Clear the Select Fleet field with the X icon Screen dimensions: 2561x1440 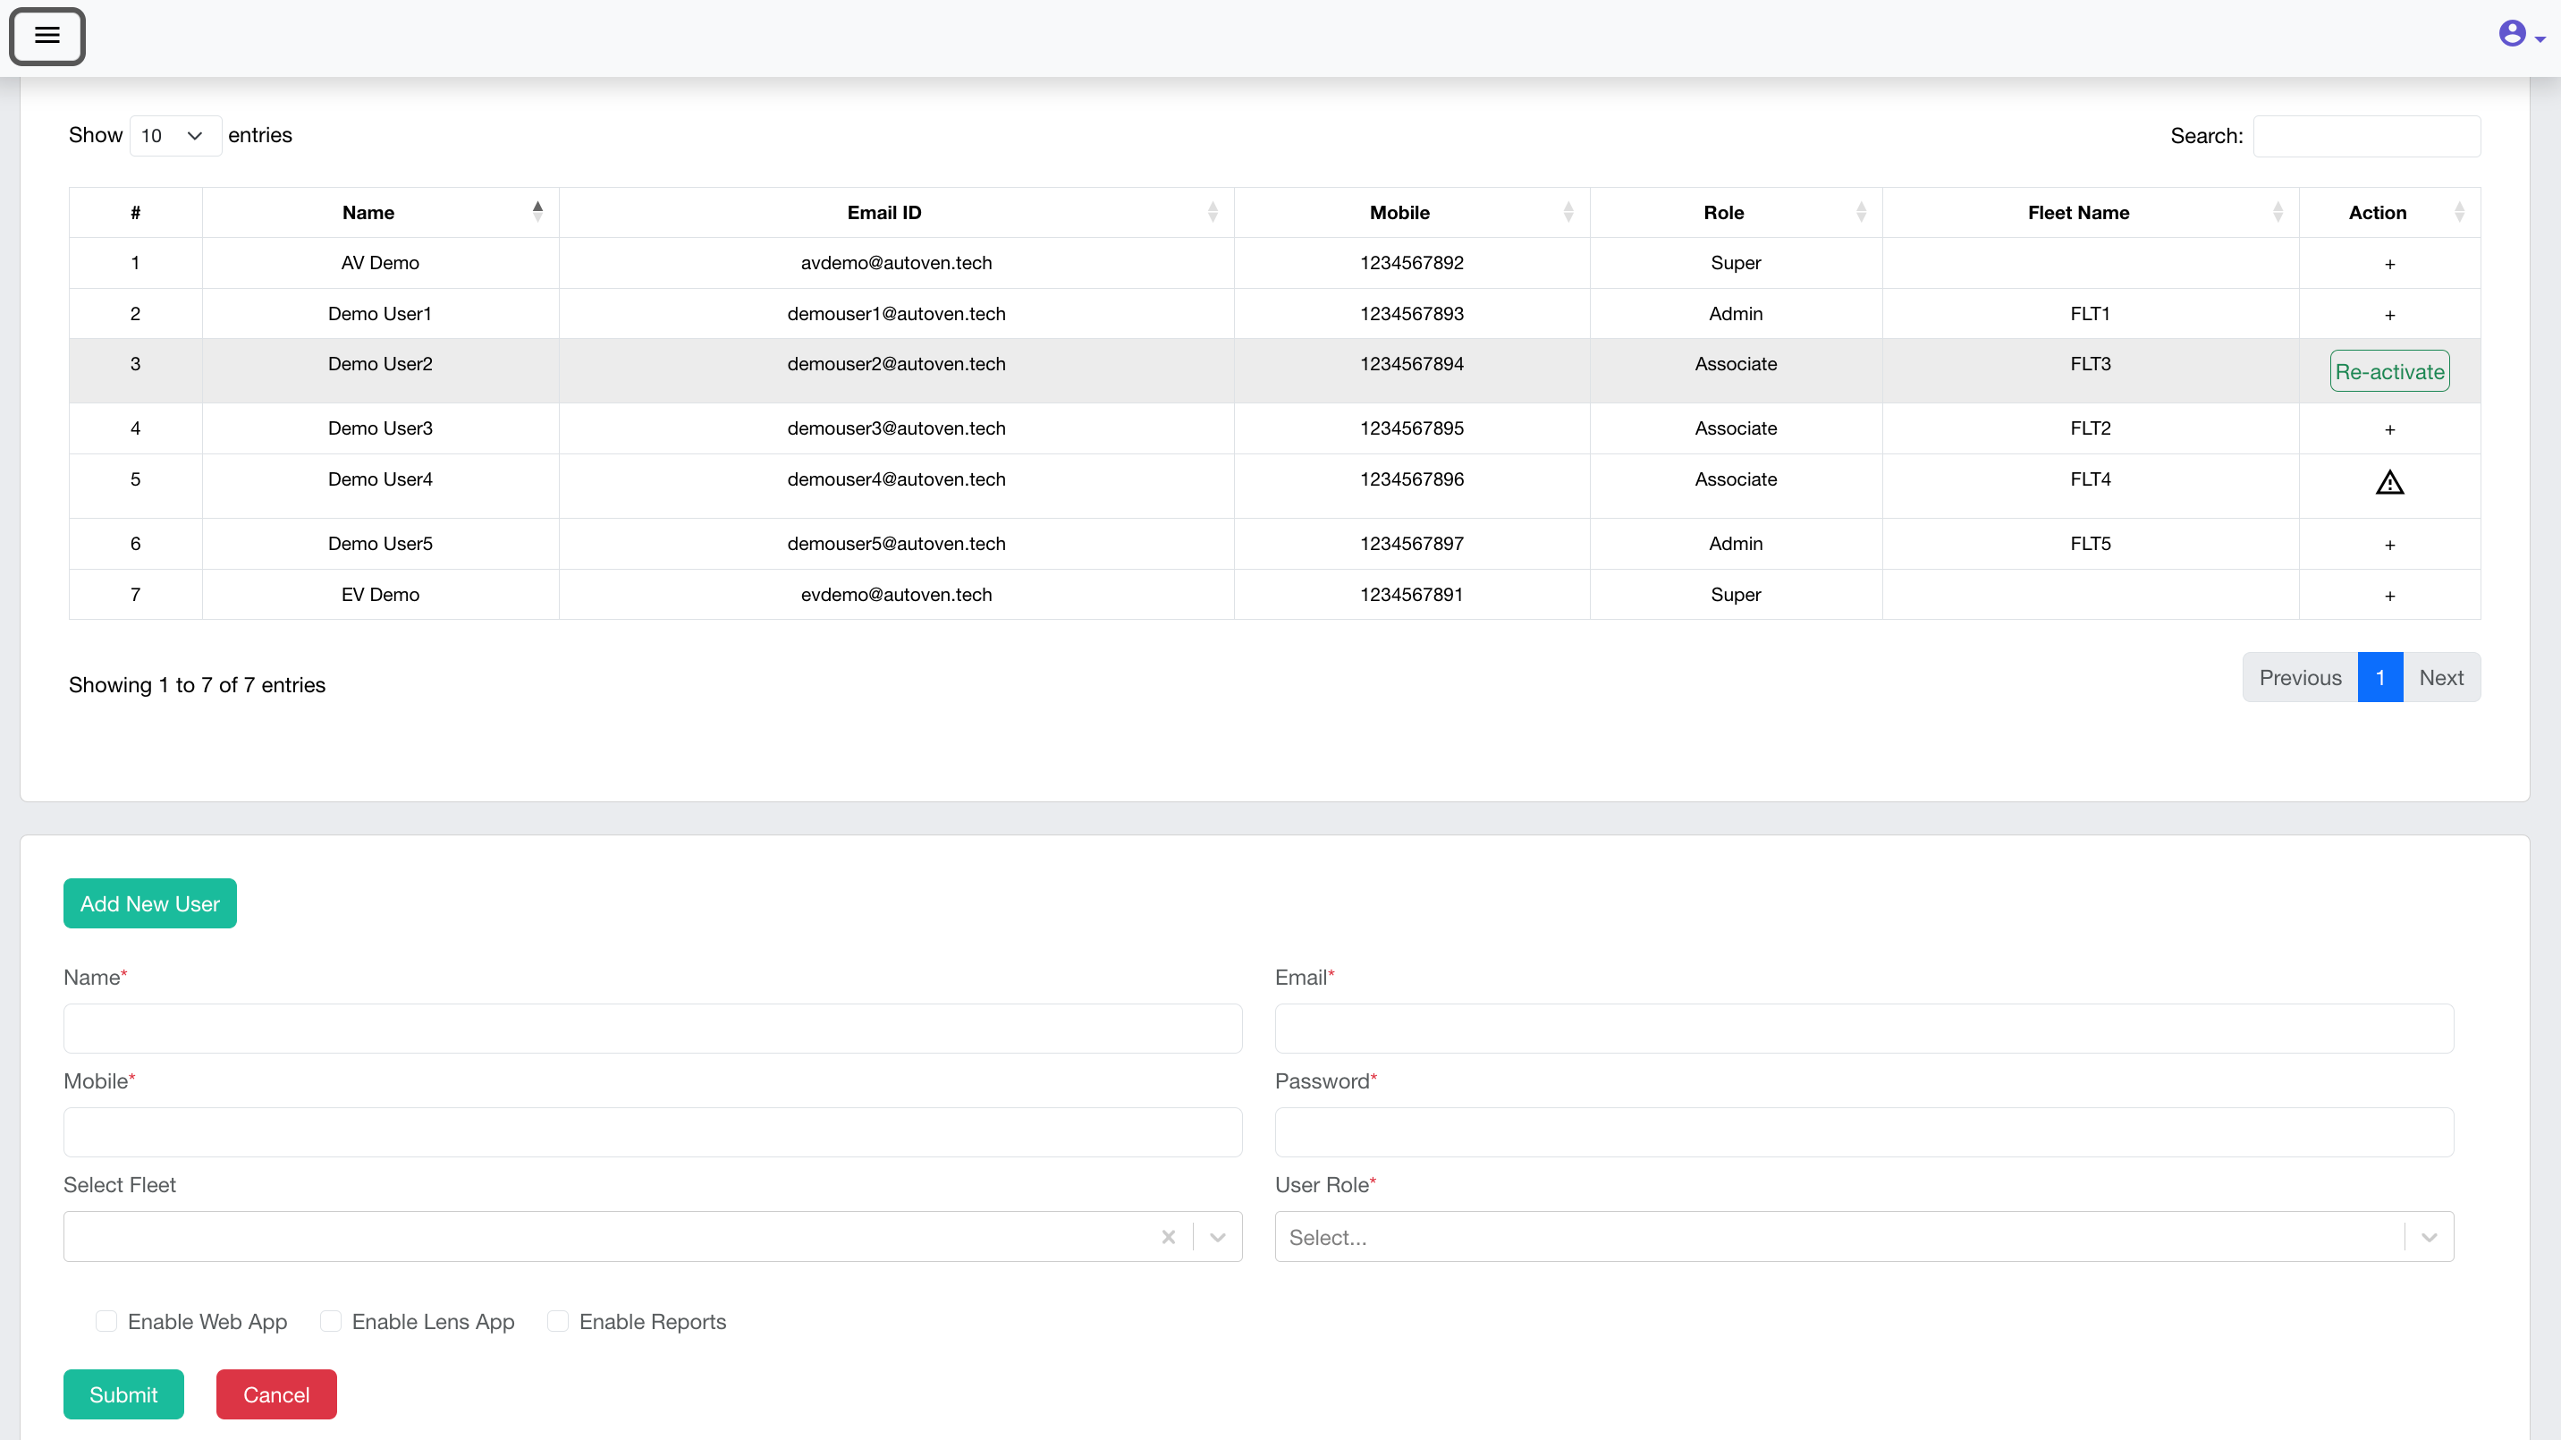[x=1167, y=1236]
